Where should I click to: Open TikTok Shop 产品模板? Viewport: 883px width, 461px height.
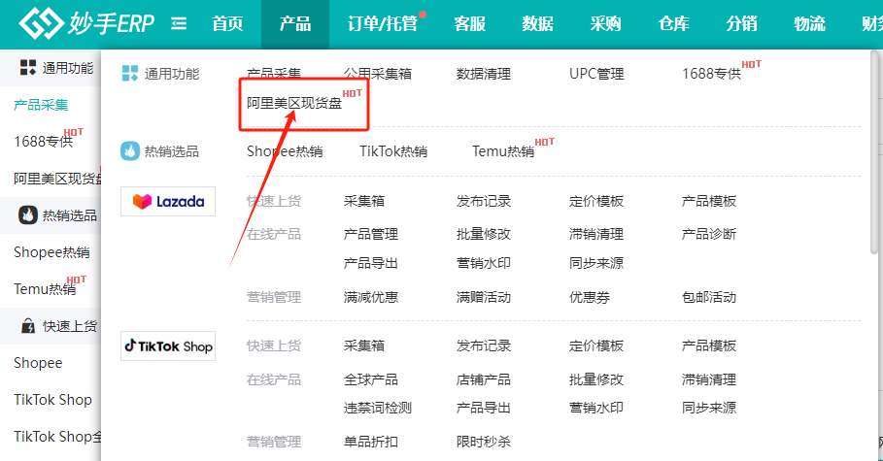[x=709, y=346]
